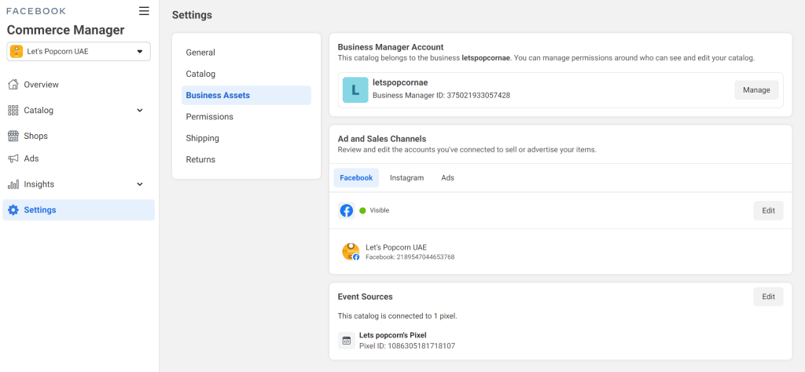Viewport: 805px width, 372px height.
Task: Click the Ad and Sales Channels heading
Action: coord(382,139)
